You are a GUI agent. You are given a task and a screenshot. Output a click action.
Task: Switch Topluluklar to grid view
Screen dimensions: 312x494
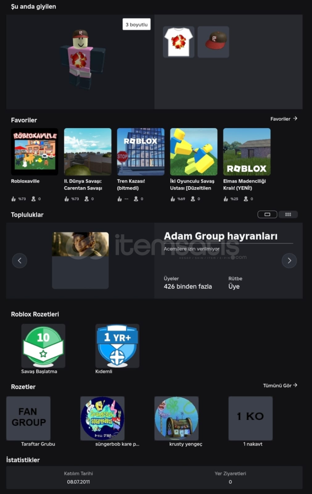(x=288, y=215)
